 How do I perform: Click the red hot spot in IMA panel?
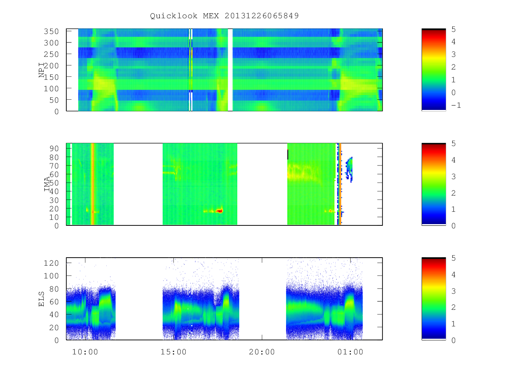tap(219, 211)
